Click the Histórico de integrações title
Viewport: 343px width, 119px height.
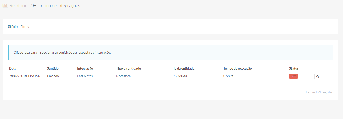click(56, 6)
